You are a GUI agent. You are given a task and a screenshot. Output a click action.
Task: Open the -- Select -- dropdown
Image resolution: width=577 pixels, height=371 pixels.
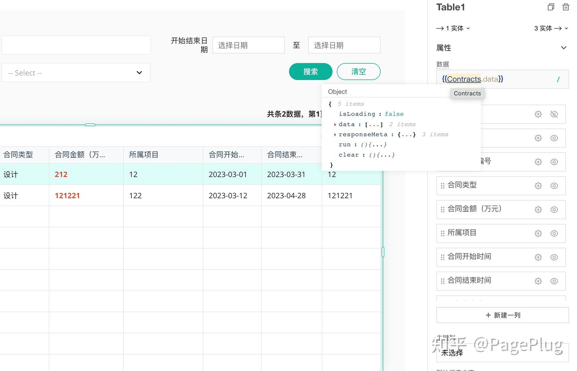(76, 72)
